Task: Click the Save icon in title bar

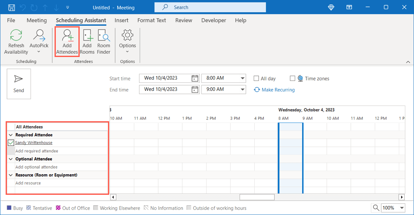Action: click(12, 7)
